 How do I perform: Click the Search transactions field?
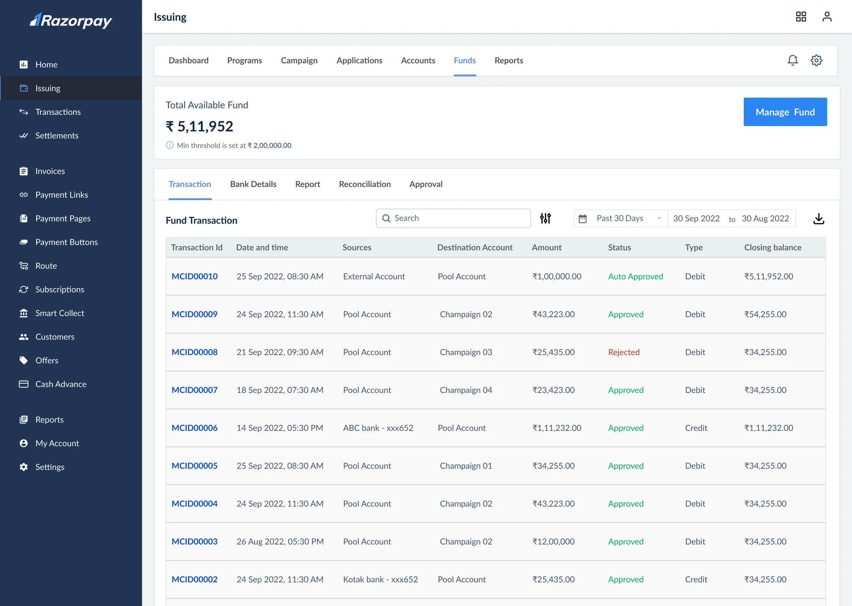pyautogui.click(x=453, y=218)
